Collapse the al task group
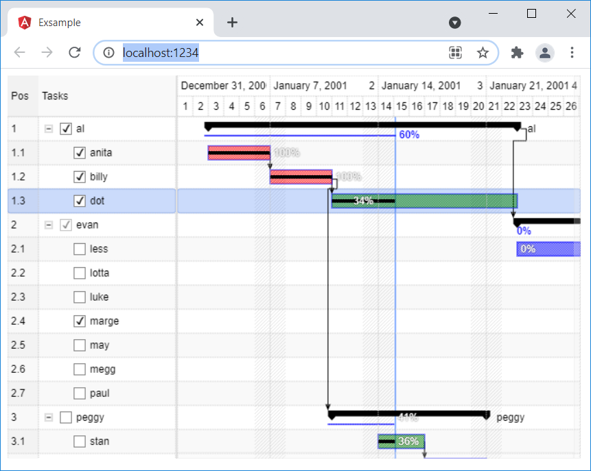Image resolution: width=591 pixels, height=471 pixels. pyautogui.click(x=49, y=129)
